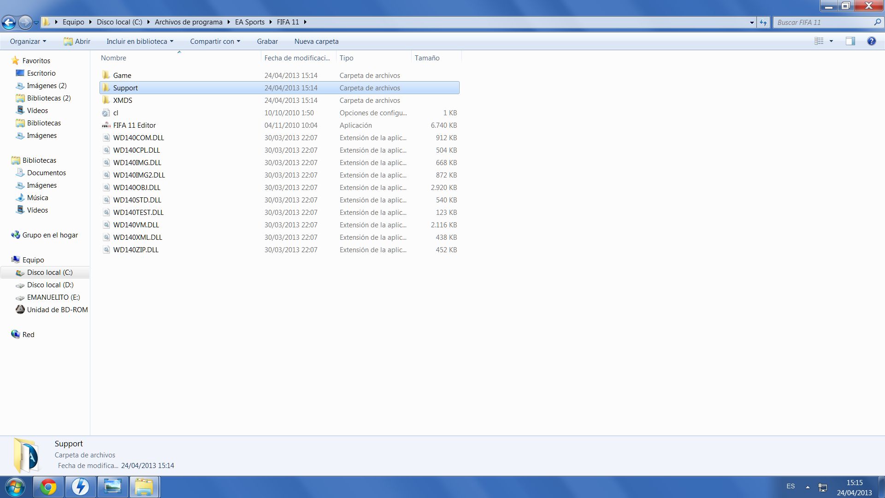Screen dimensions: 885x498
Task: Select WD140IMG.DLL file
Action: pyautogui.click(x=279, y=162)
